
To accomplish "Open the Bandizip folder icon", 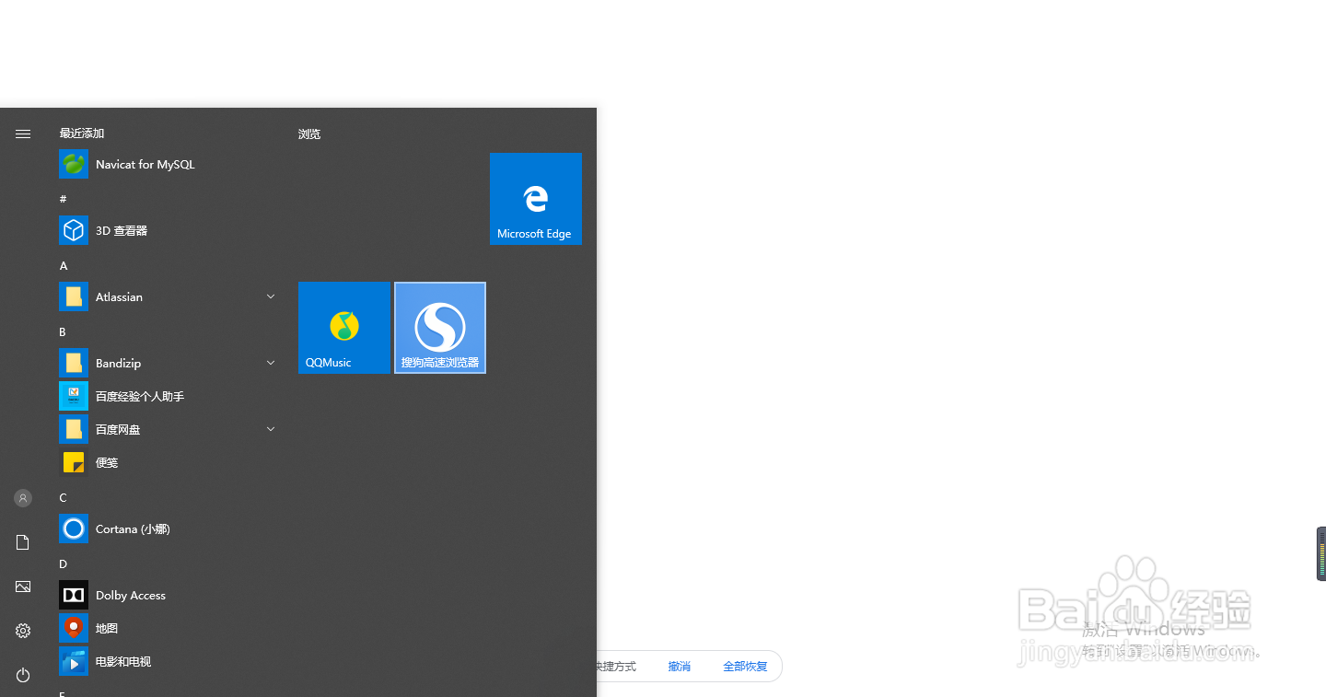I will pos(74,363).
